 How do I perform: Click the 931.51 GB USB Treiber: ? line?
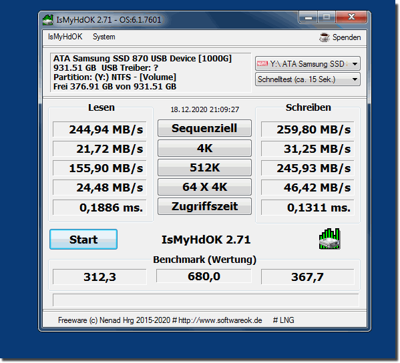click(106, 68)
